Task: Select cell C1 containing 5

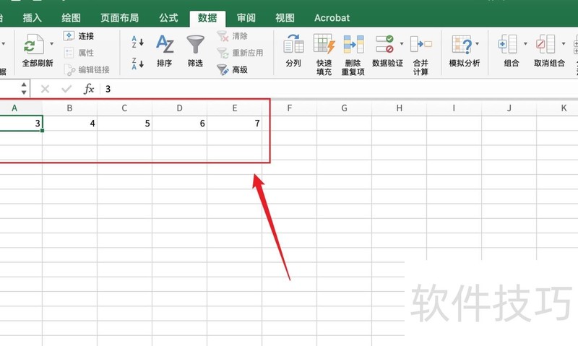Action: coord(124,124)
